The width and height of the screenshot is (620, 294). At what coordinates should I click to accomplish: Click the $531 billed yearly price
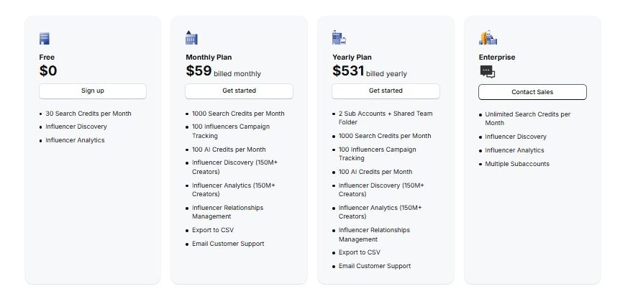(370, 71)
